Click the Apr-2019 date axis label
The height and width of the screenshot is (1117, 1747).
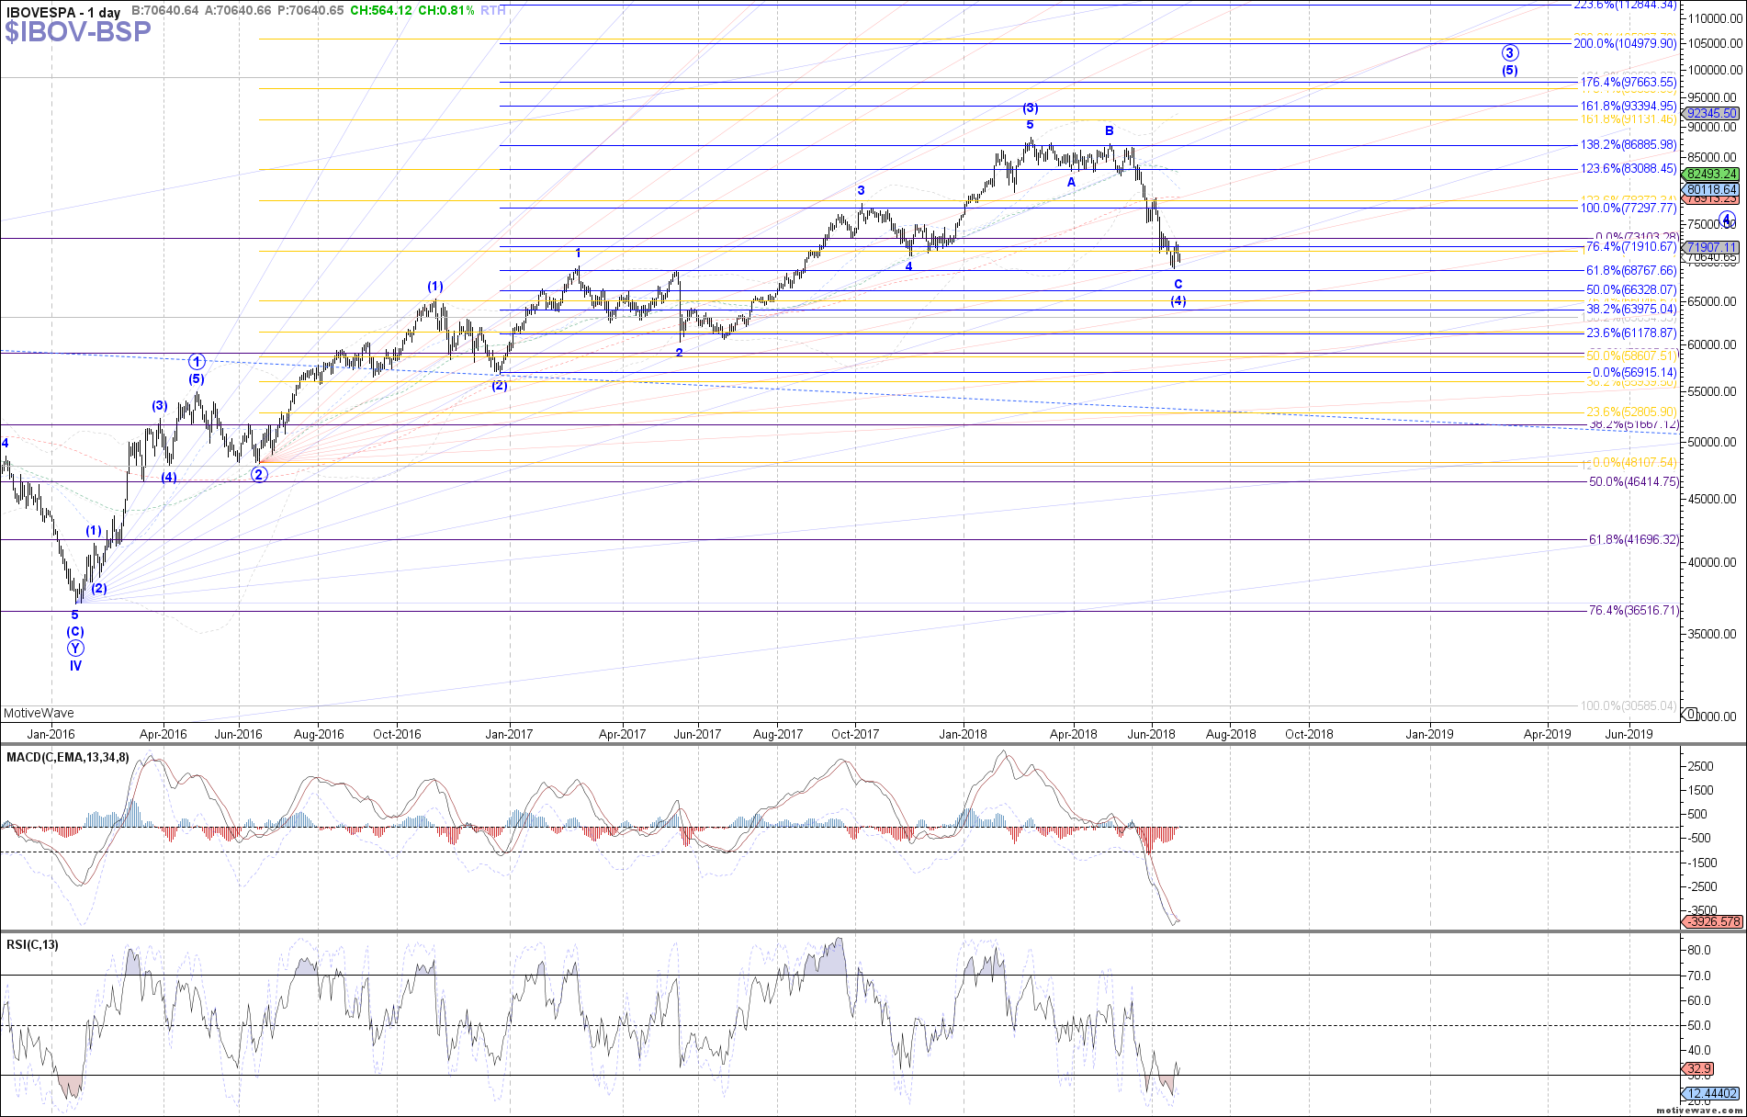point(1547,734)
